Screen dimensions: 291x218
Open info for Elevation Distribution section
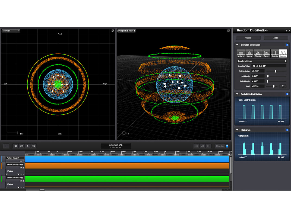click(287, 45)
